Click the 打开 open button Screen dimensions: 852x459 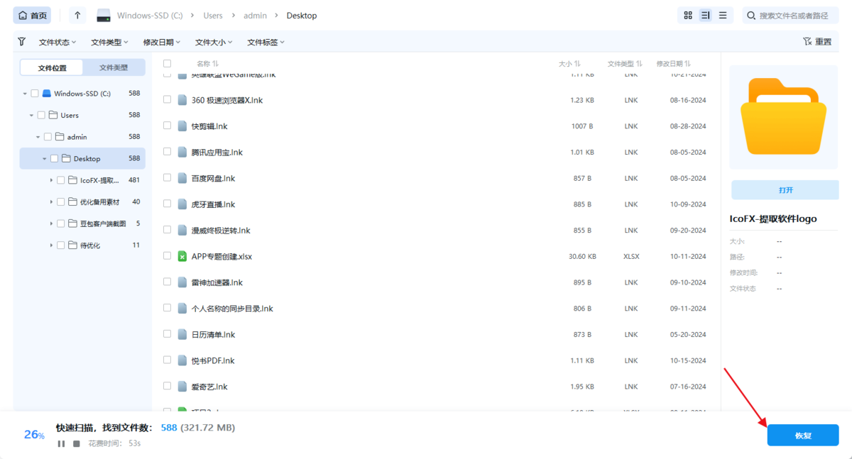[785, 190]
